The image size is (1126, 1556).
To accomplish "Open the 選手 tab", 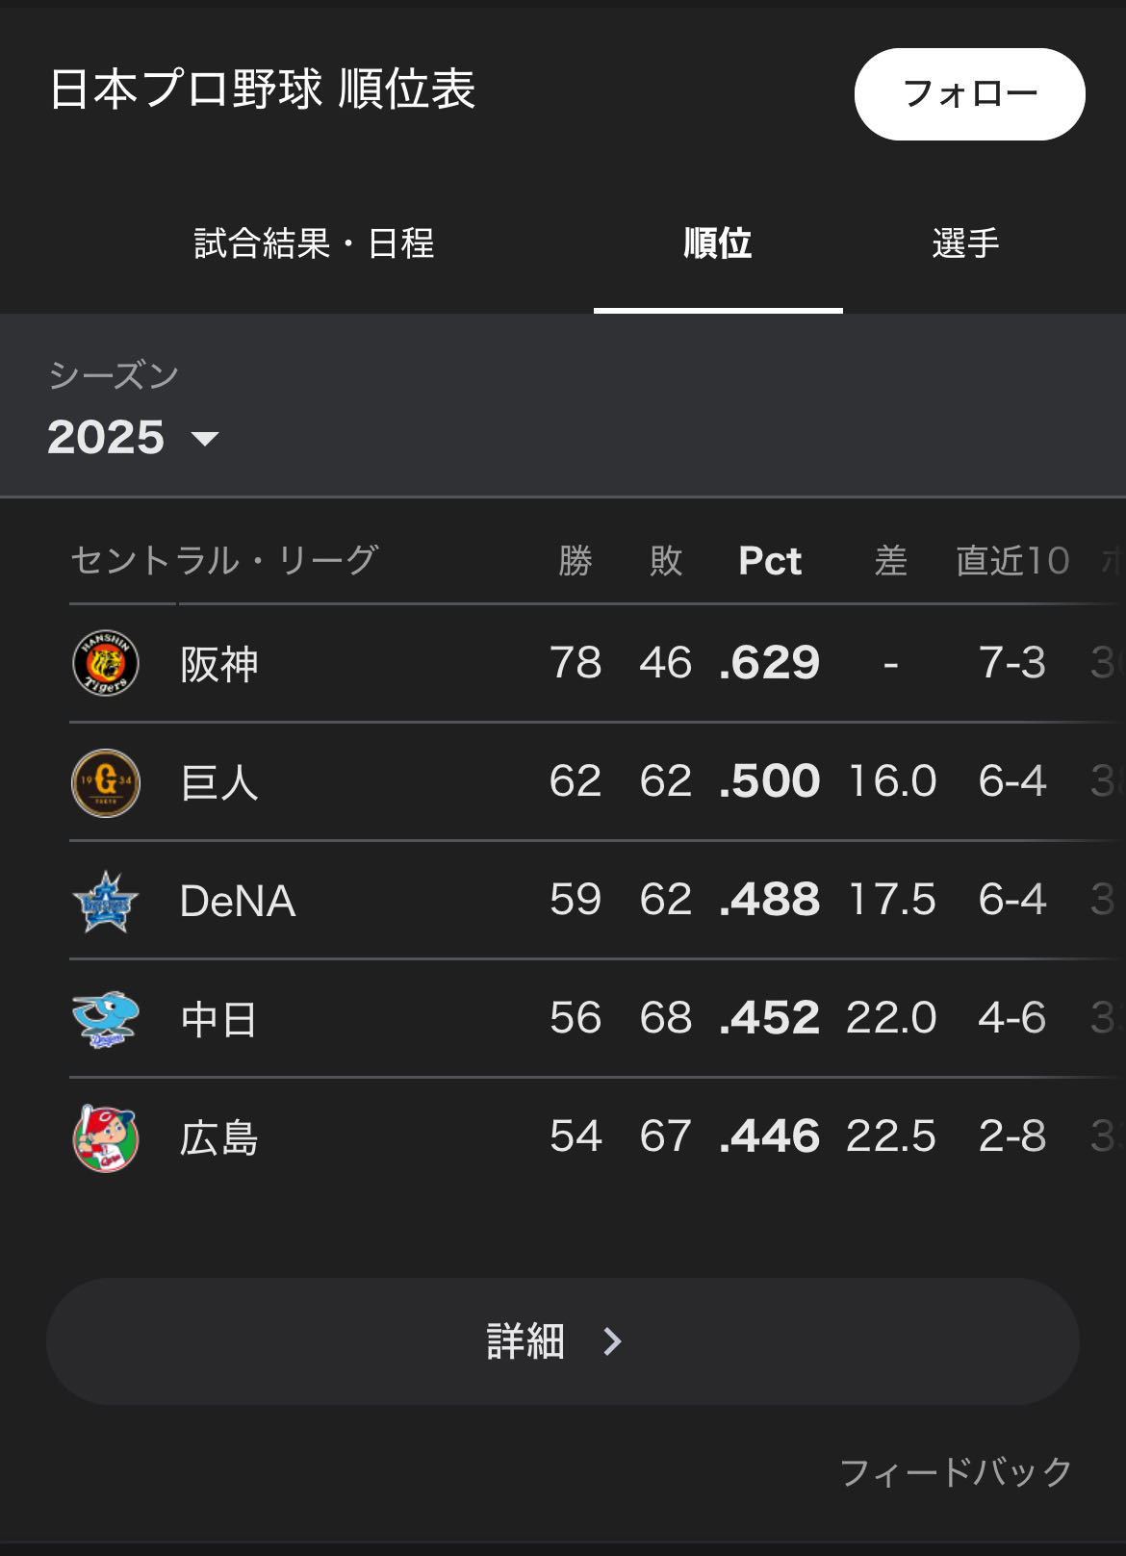I will 965,243.
